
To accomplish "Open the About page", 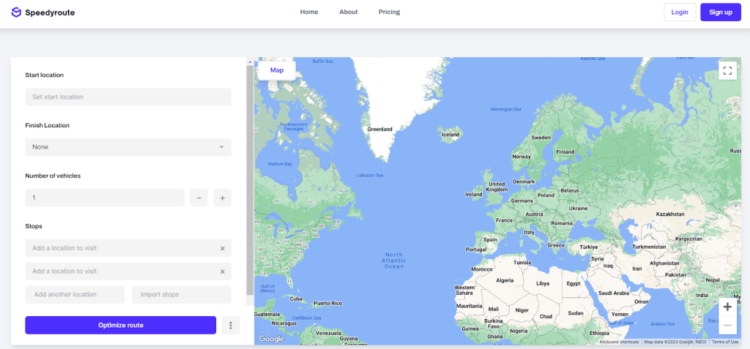I will [348, 12].
